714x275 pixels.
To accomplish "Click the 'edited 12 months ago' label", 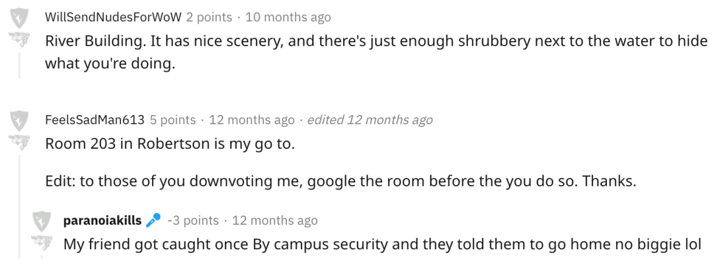I will pos(370,120).
